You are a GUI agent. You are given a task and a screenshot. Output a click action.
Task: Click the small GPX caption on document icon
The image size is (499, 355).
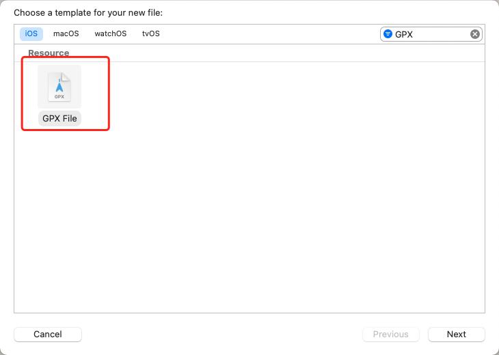[59, 97]
